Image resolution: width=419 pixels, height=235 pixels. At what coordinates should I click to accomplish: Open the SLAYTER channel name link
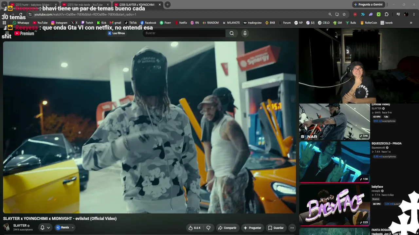[20, 226]
